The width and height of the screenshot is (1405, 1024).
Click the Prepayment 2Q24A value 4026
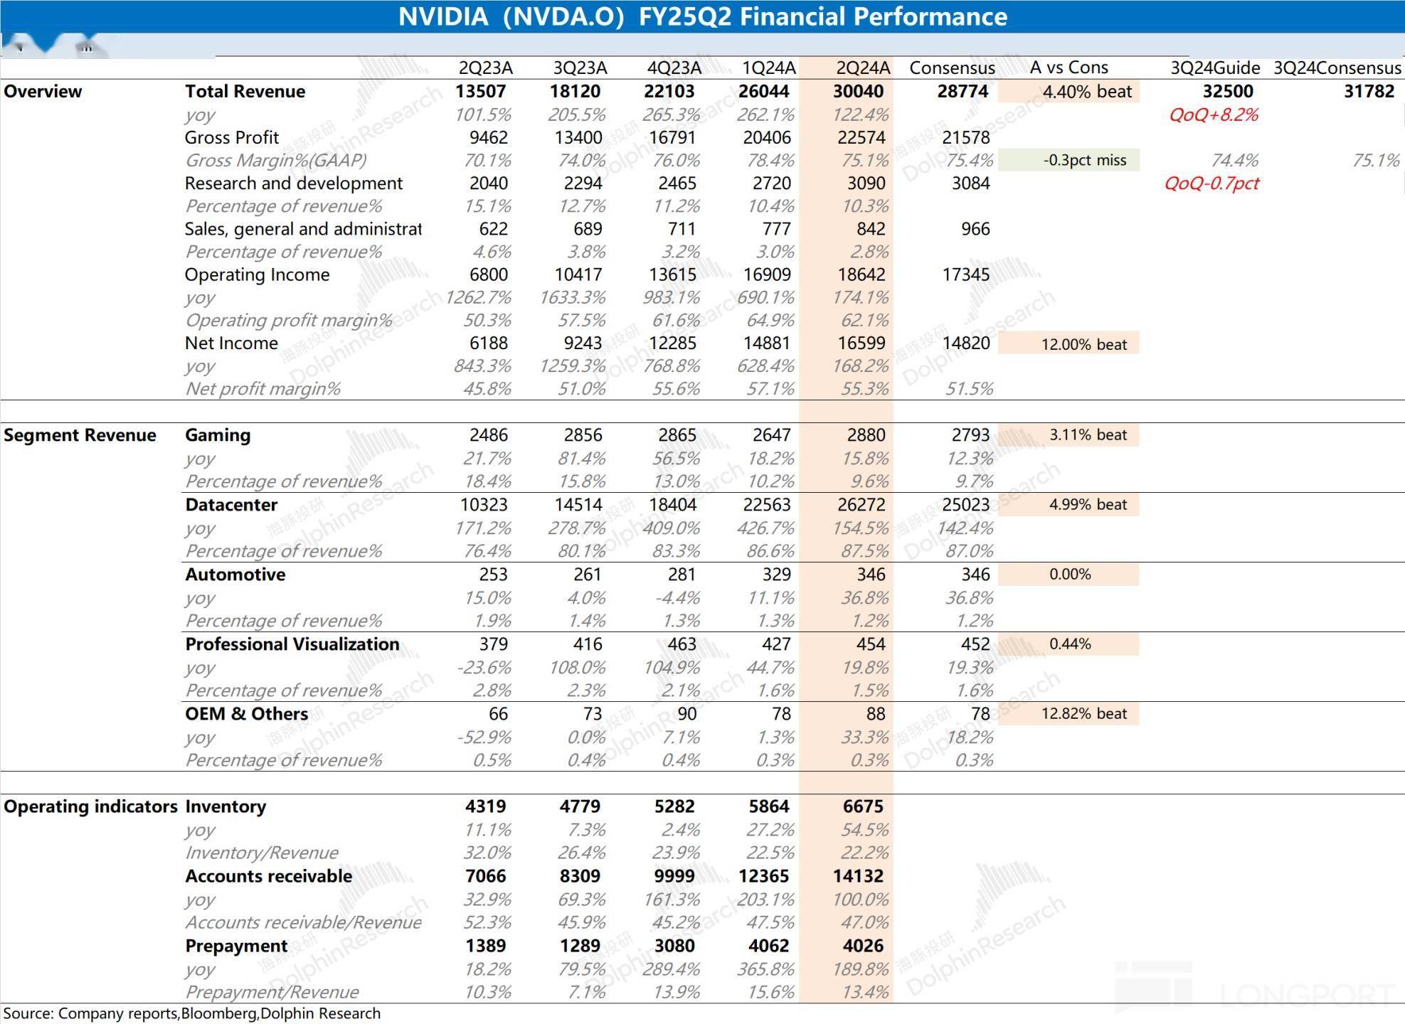coord(863,946)
